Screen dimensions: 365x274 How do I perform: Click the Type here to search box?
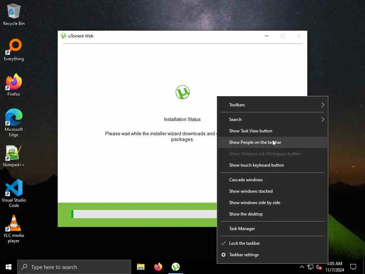[x=74, y=267]
